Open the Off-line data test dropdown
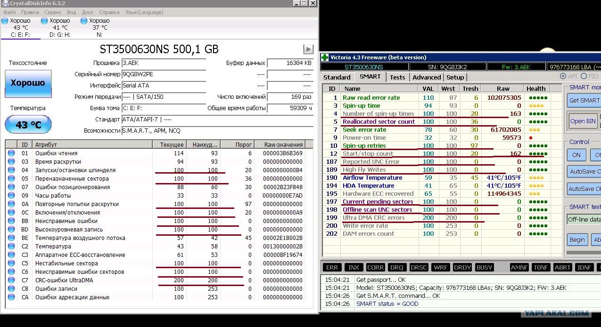This screenshot has height=327, width=601. coord(584,219)
